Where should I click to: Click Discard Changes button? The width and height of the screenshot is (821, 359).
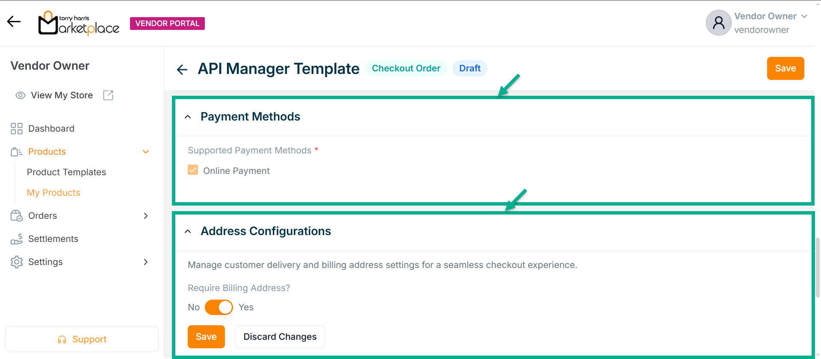pos(280,337)
